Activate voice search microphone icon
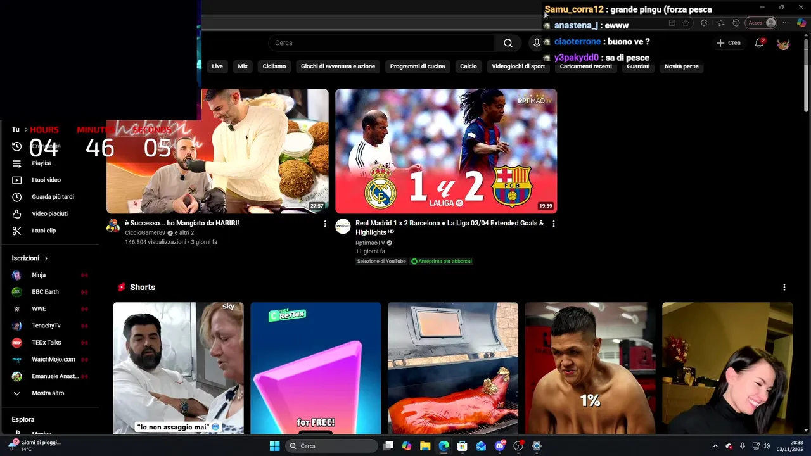 pos(537,43)
